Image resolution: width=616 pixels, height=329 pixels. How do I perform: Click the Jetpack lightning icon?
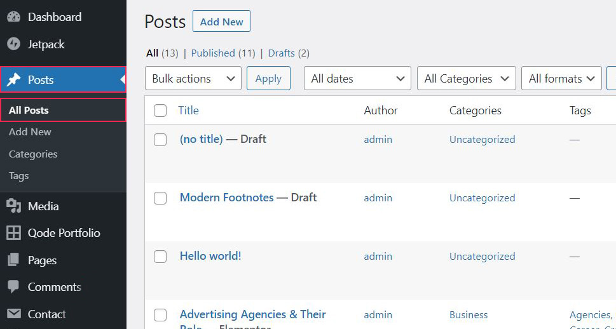pos(14,44)
